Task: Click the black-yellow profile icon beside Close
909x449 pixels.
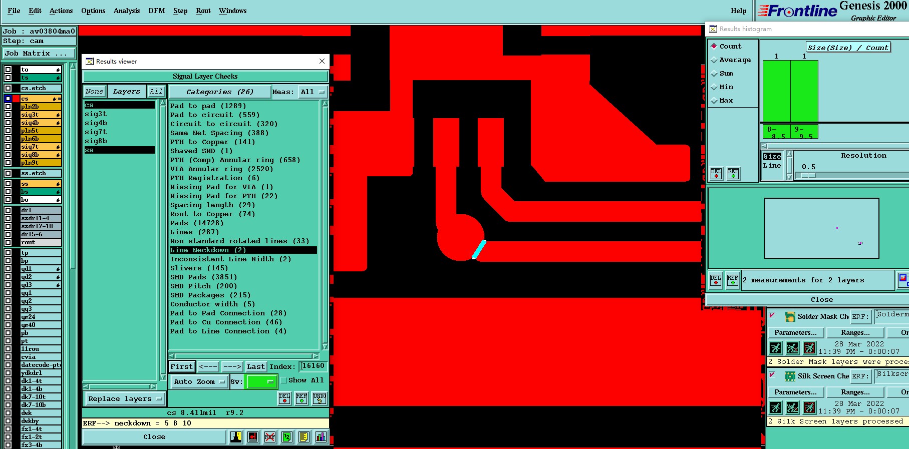Action: tap(236, 437)
